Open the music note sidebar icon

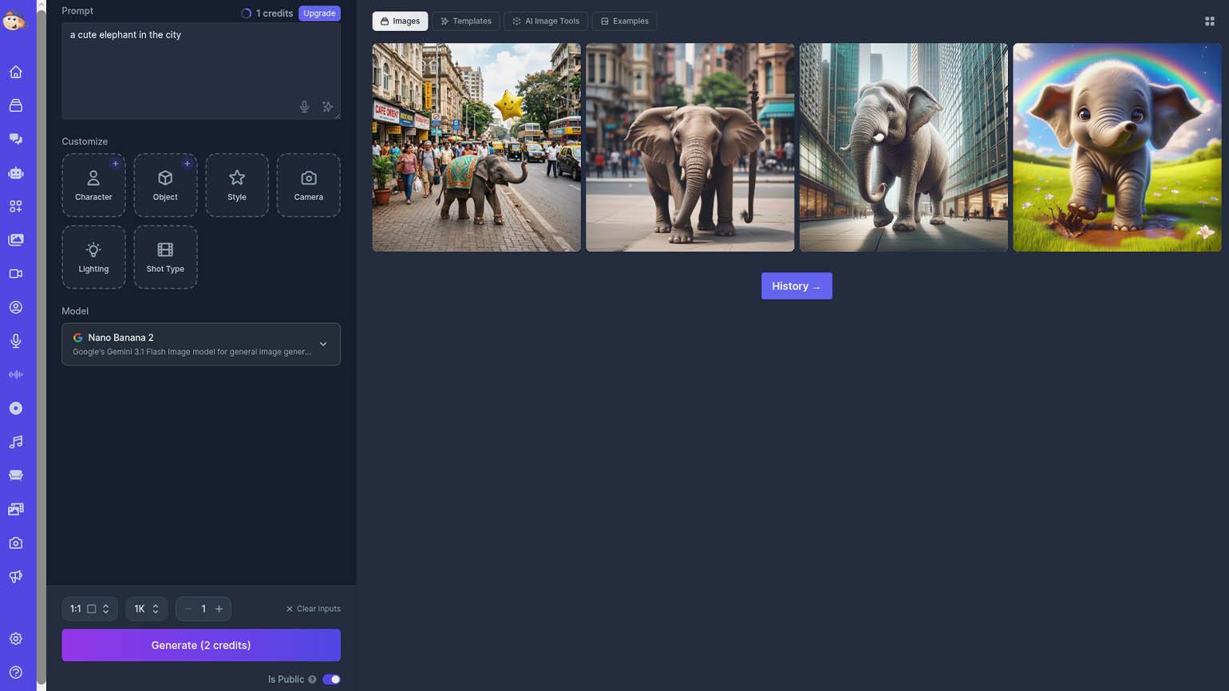16,442
